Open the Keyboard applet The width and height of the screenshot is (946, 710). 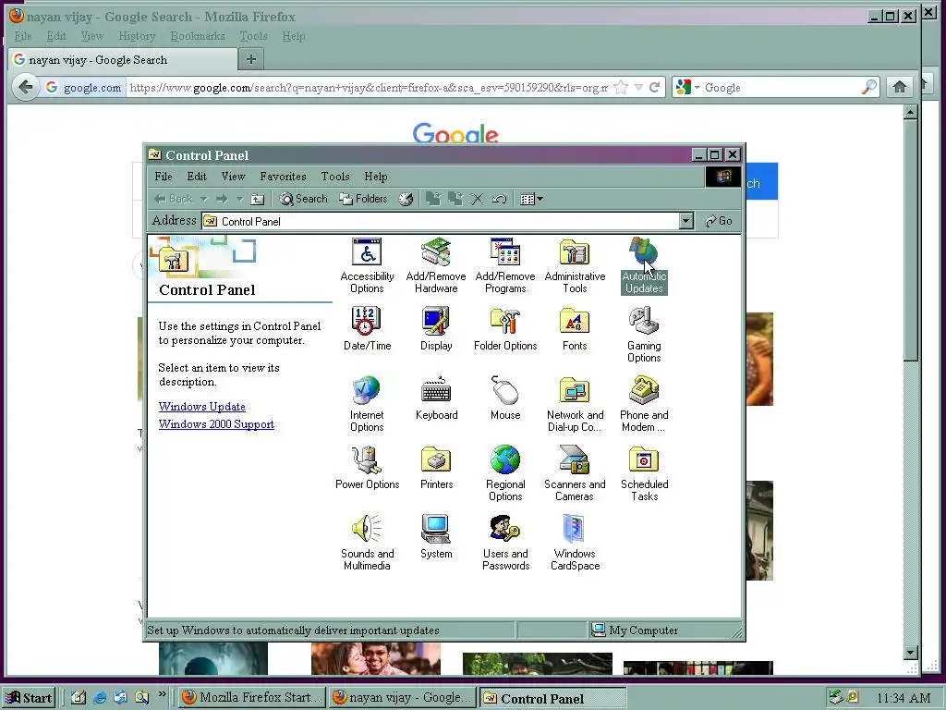point(436,398)
